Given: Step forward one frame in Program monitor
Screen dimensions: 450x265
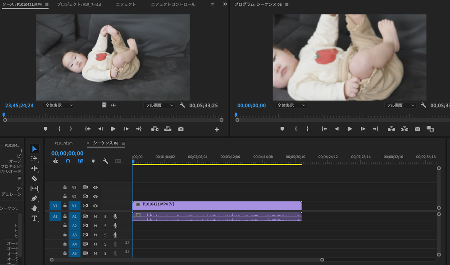Looking at the screenshot, I should [x=363, y=129].
